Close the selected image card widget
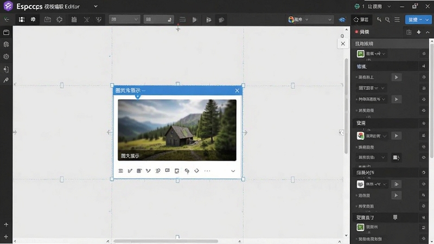The image size is (434, 244). (x=237, y=91)
